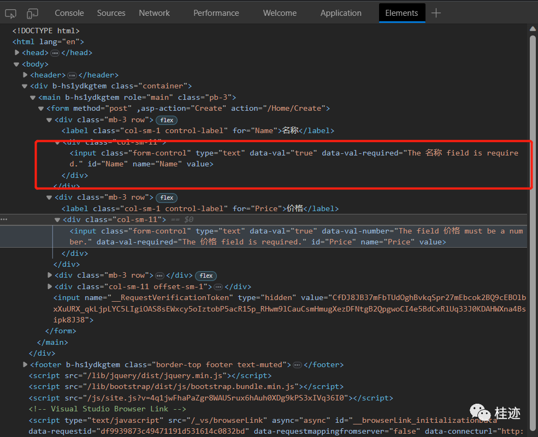This screenshot has height=437, width=538.
Task: Collapse the first mb-3 row div
Action: click(49, 120)
